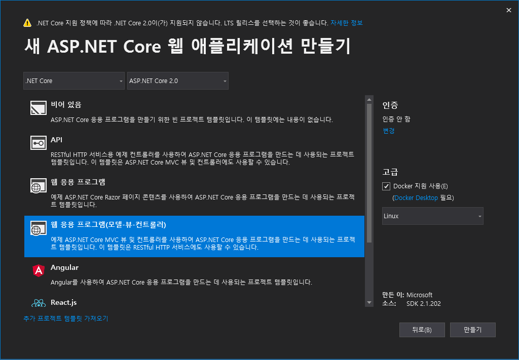Open the .NET Core framework dropdown

click(74, 81)
